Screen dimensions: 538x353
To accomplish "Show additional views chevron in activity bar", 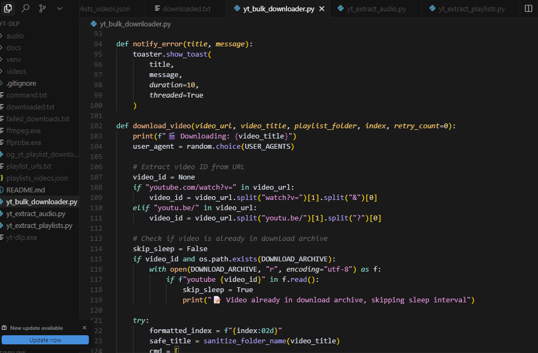I will pos(60,8).
